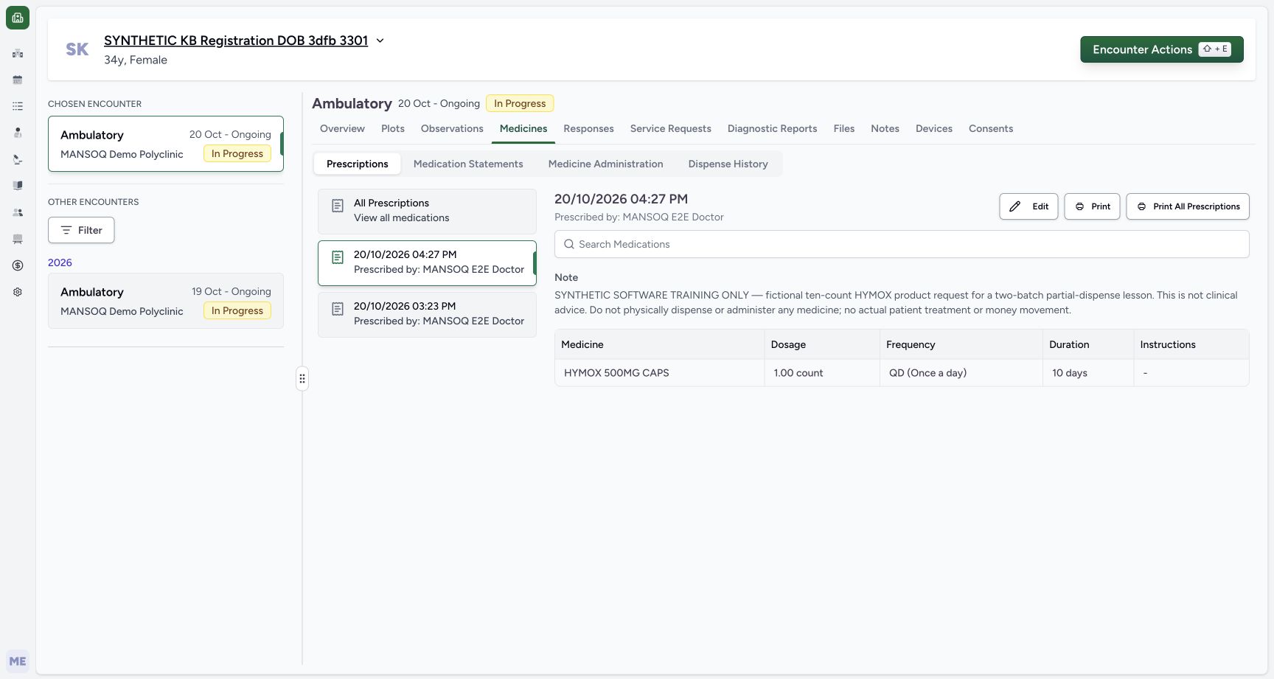Select the 03:23 PM prescription entry

pos(427,314)
